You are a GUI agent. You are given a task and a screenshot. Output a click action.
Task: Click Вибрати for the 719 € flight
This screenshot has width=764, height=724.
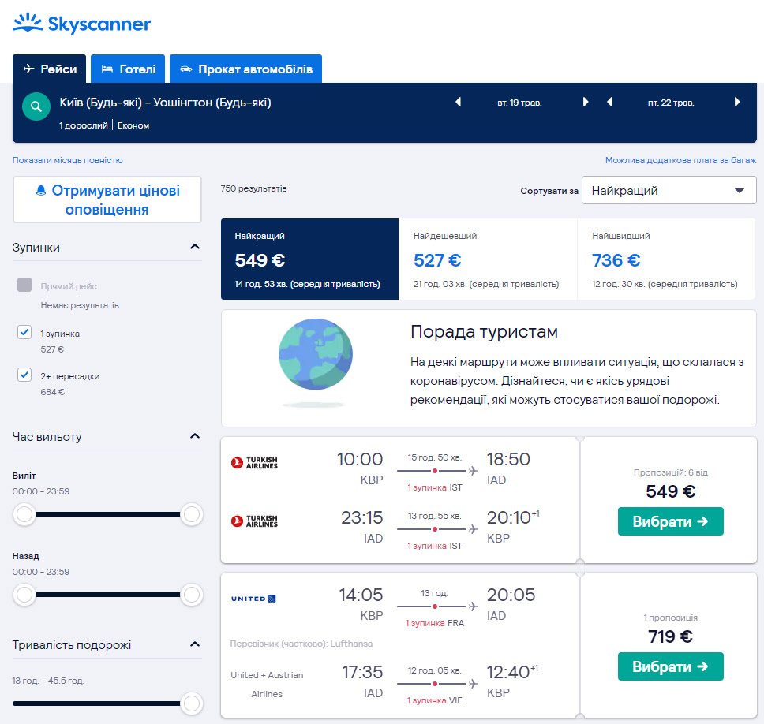pyautogui.click(x=670, y=666)
